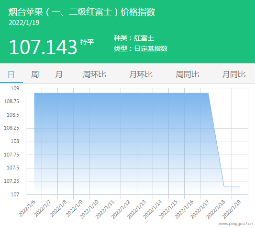The height and width of the screenshot is (228, 255).
Task: Click the 2022/1/19 date under title
Action: [24, 23]
